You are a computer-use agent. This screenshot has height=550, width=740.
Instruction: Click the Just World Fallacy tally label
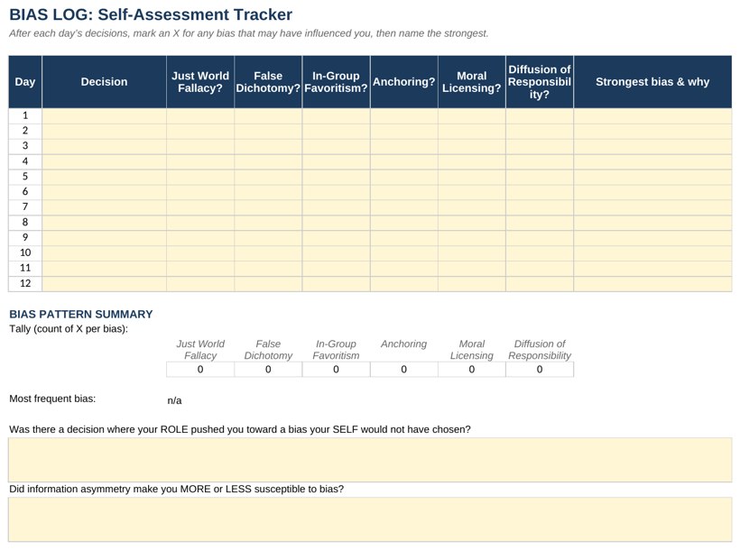click(200, 350)
